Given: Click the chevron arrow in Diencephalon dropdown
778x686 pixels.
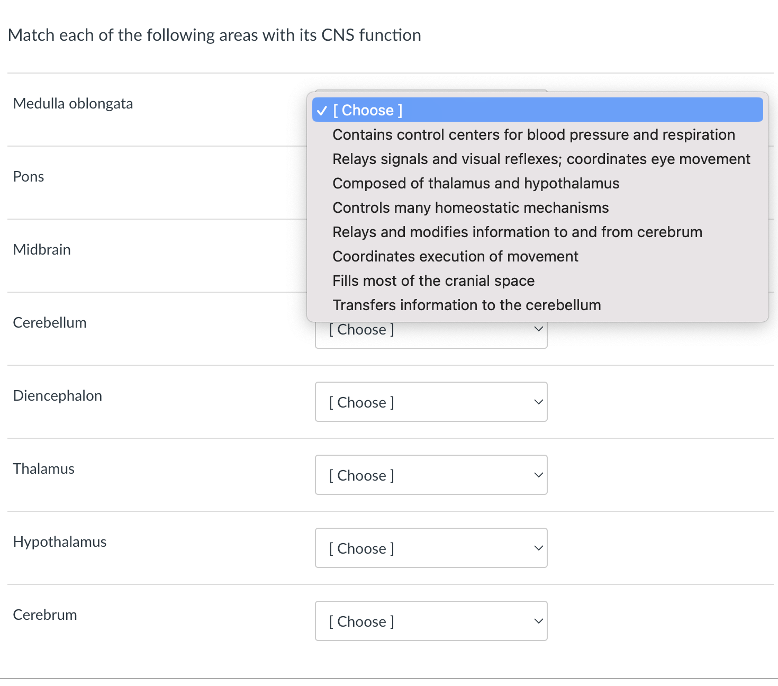Looking at the screenshot, I should (538, 402).
